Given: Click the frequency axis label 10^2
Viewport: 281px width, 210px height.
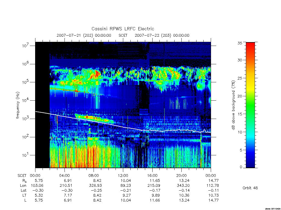Looking at the screenshot, I should tap(26, 137).
